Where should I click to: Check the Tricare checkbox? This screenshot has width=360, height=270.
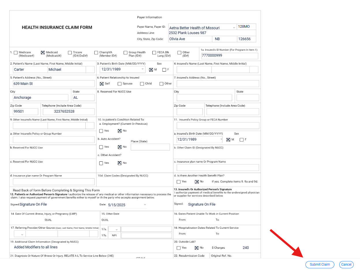(x=70, y=53)
